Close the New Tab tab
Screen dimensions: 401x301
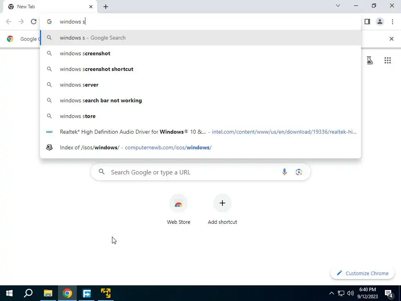point(91,7)
